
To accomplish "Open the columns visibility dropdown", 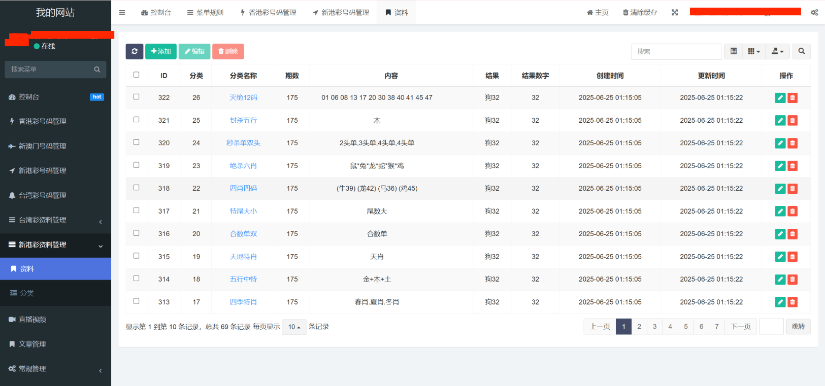I will tap(753, 52).
